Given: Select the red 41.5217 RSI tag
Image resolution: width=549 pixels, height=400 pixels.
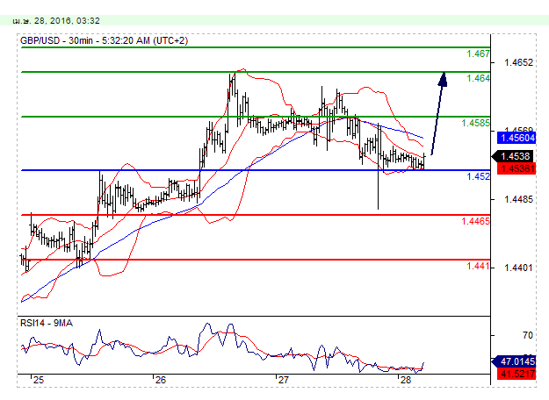Looking at the screenshot, I should click(517, 374).
